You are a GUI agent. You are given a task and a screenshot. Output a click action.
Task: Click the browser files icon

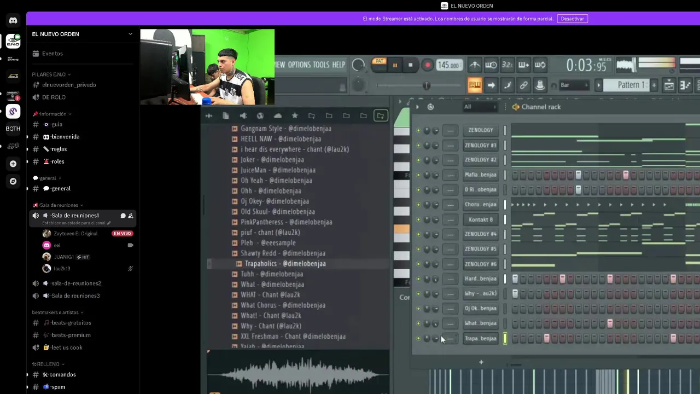226,115
